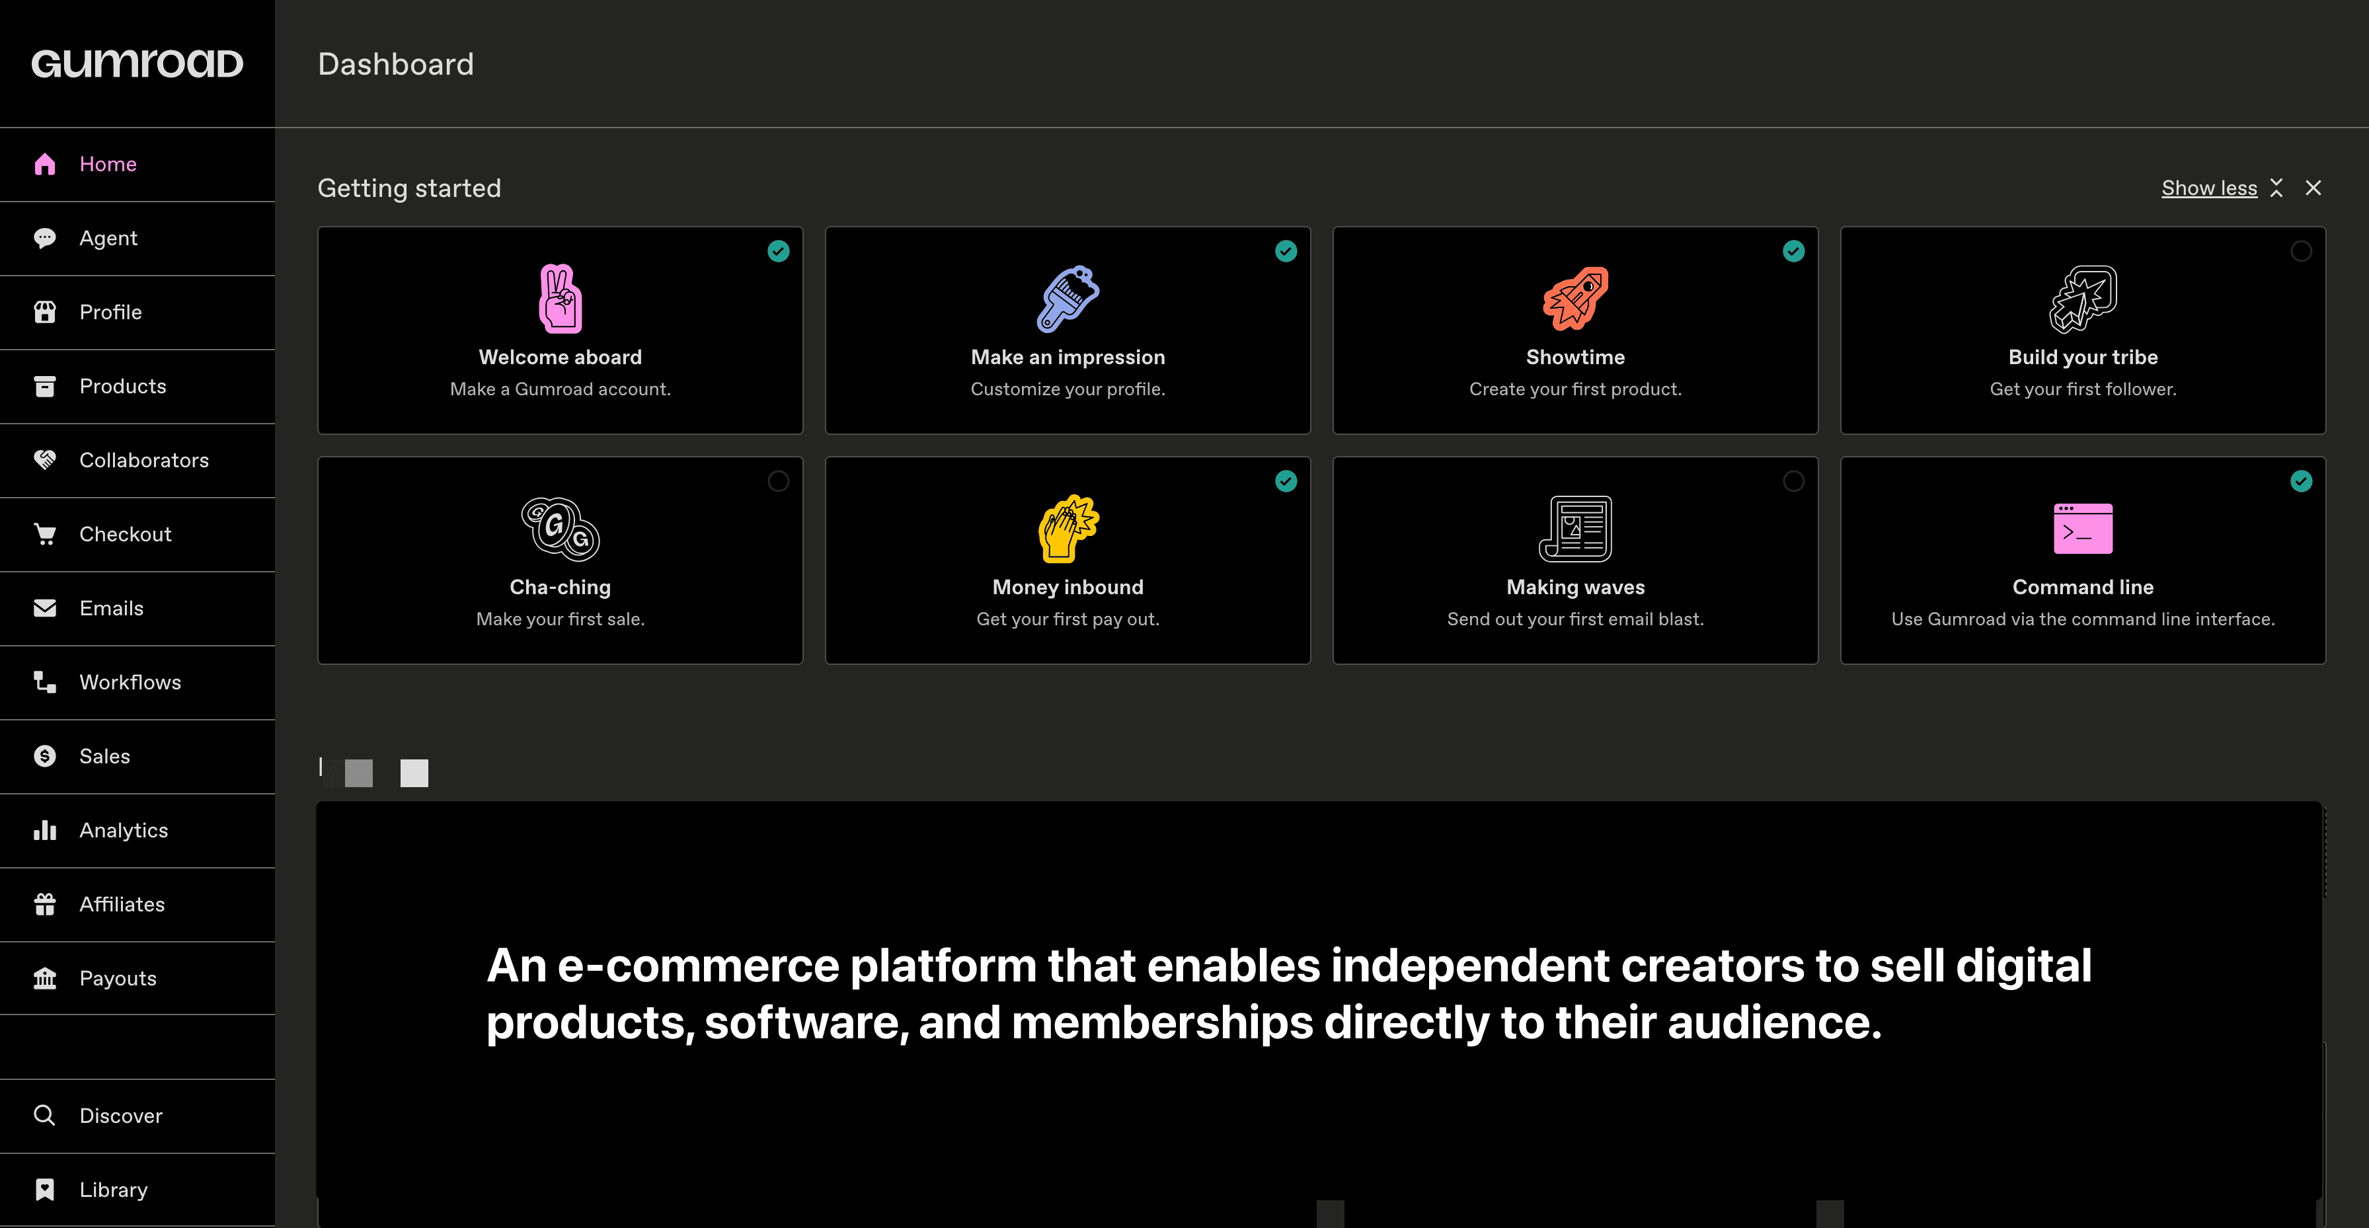Image resolution: width=2369 pixels, height=1228 pixels.
Task: Click the blue paintbrush Make an impression icon
Action: [x=1068, y=299]
